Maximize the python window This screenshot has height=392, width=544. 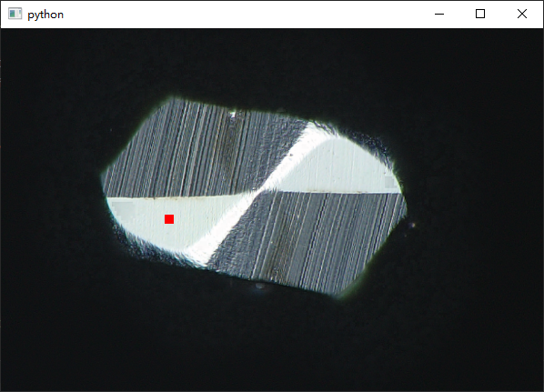pos(480,14)
